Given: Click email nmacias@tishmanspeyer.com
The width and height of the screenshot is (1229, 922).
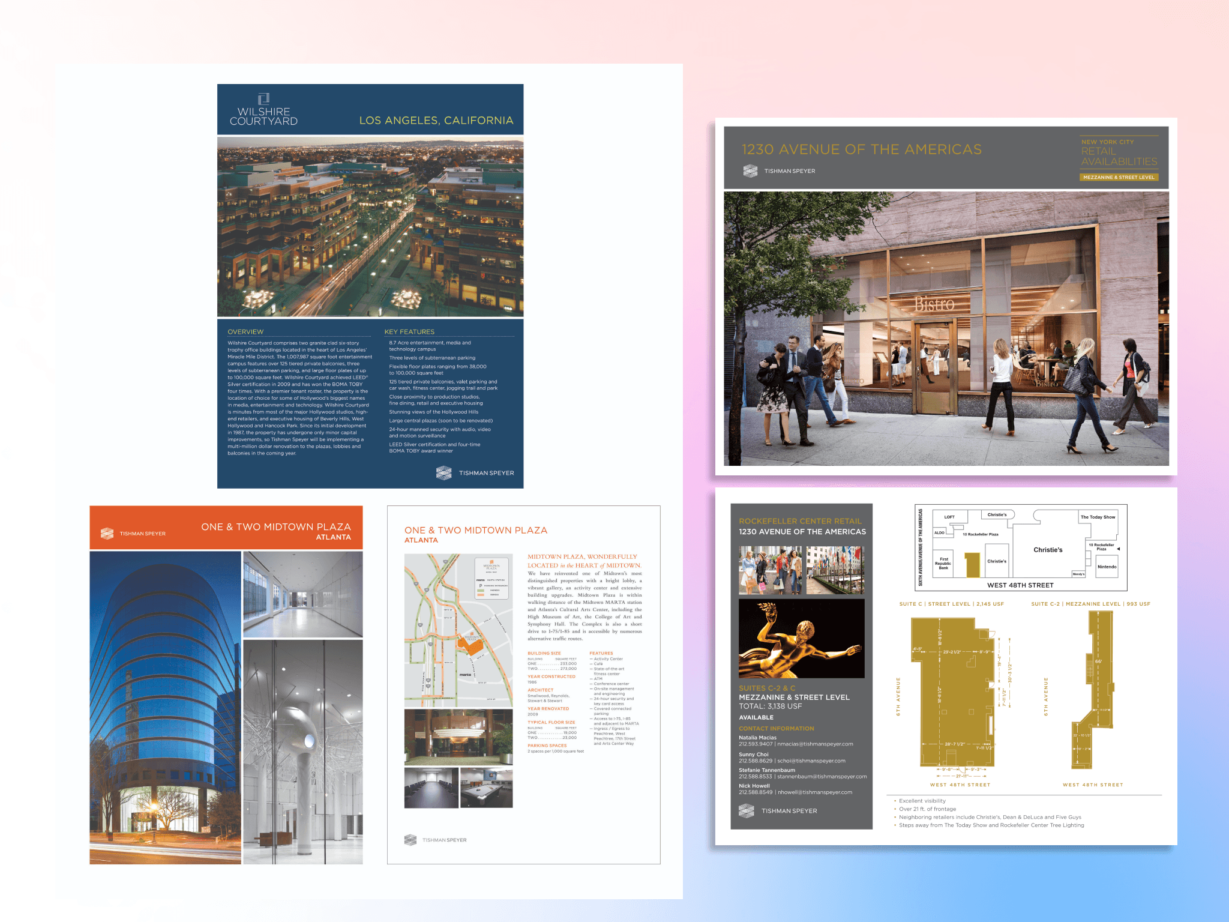Looking at the screenshot, I should (x=815, y=744).
